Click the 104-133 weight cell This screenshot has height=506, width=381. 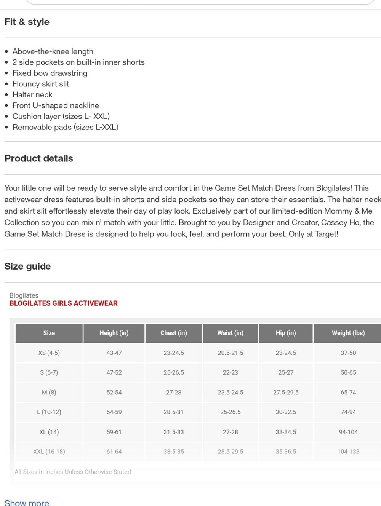click(x=348, y=452)
